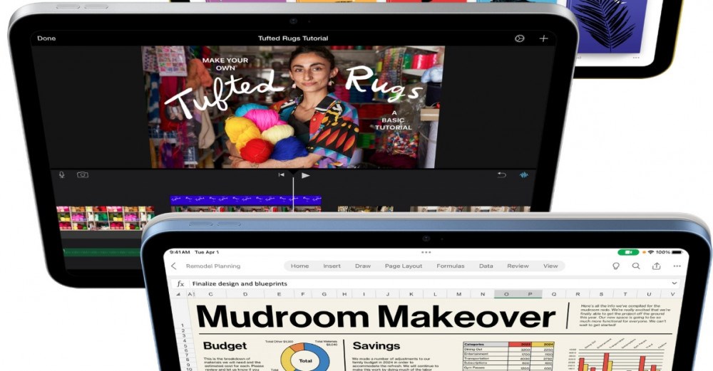Open search with the magnifying glass icon

click(x=636, y=266)
